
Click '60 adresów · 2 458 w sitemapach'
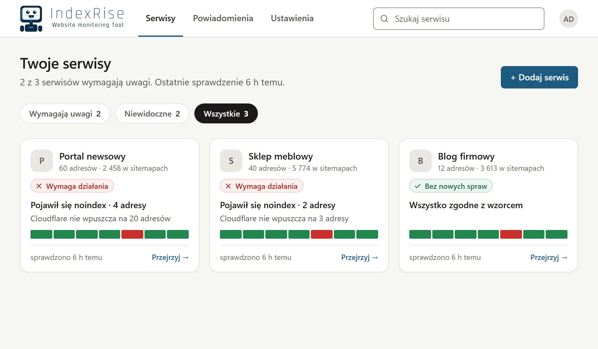(113, 168)
